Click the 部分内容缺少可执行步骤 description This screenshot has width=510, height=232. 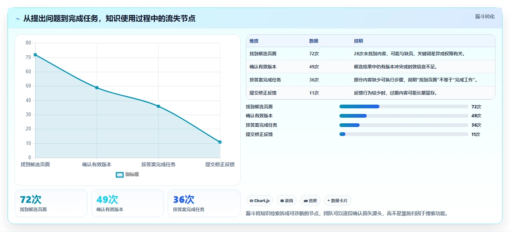[x=415, y=80]
